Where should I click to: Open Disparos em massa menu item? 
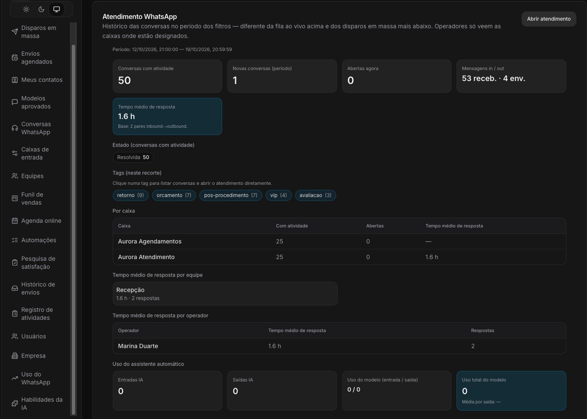39,32
